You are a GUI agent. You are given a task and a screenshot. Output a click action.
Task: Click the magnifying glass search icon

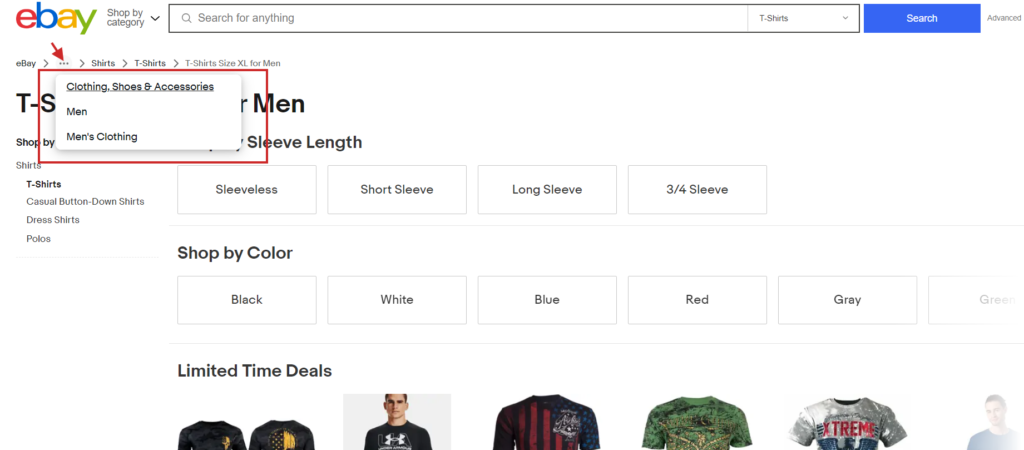pos(186,18)
